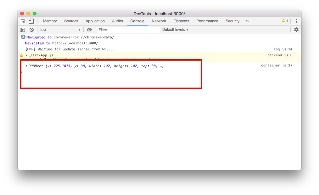Toggle the device toolbar icon
This screenshot has width=319, height=195.
[31, 21]
